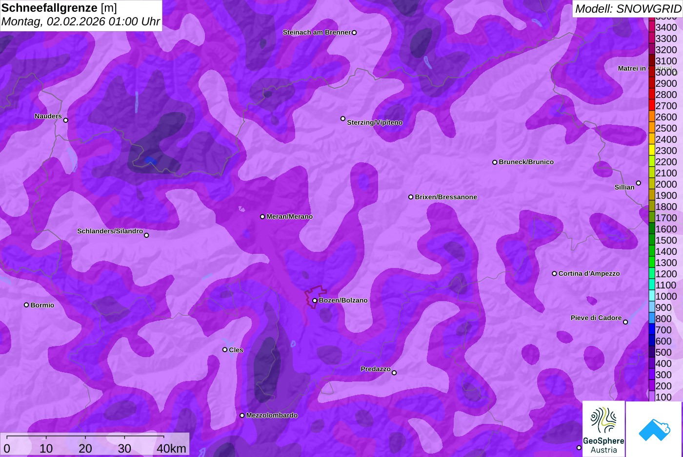Click the Meran/Merano location marker
Viewport: 683px width, 457px height.
pyautogui.click(x=262, y=216)
